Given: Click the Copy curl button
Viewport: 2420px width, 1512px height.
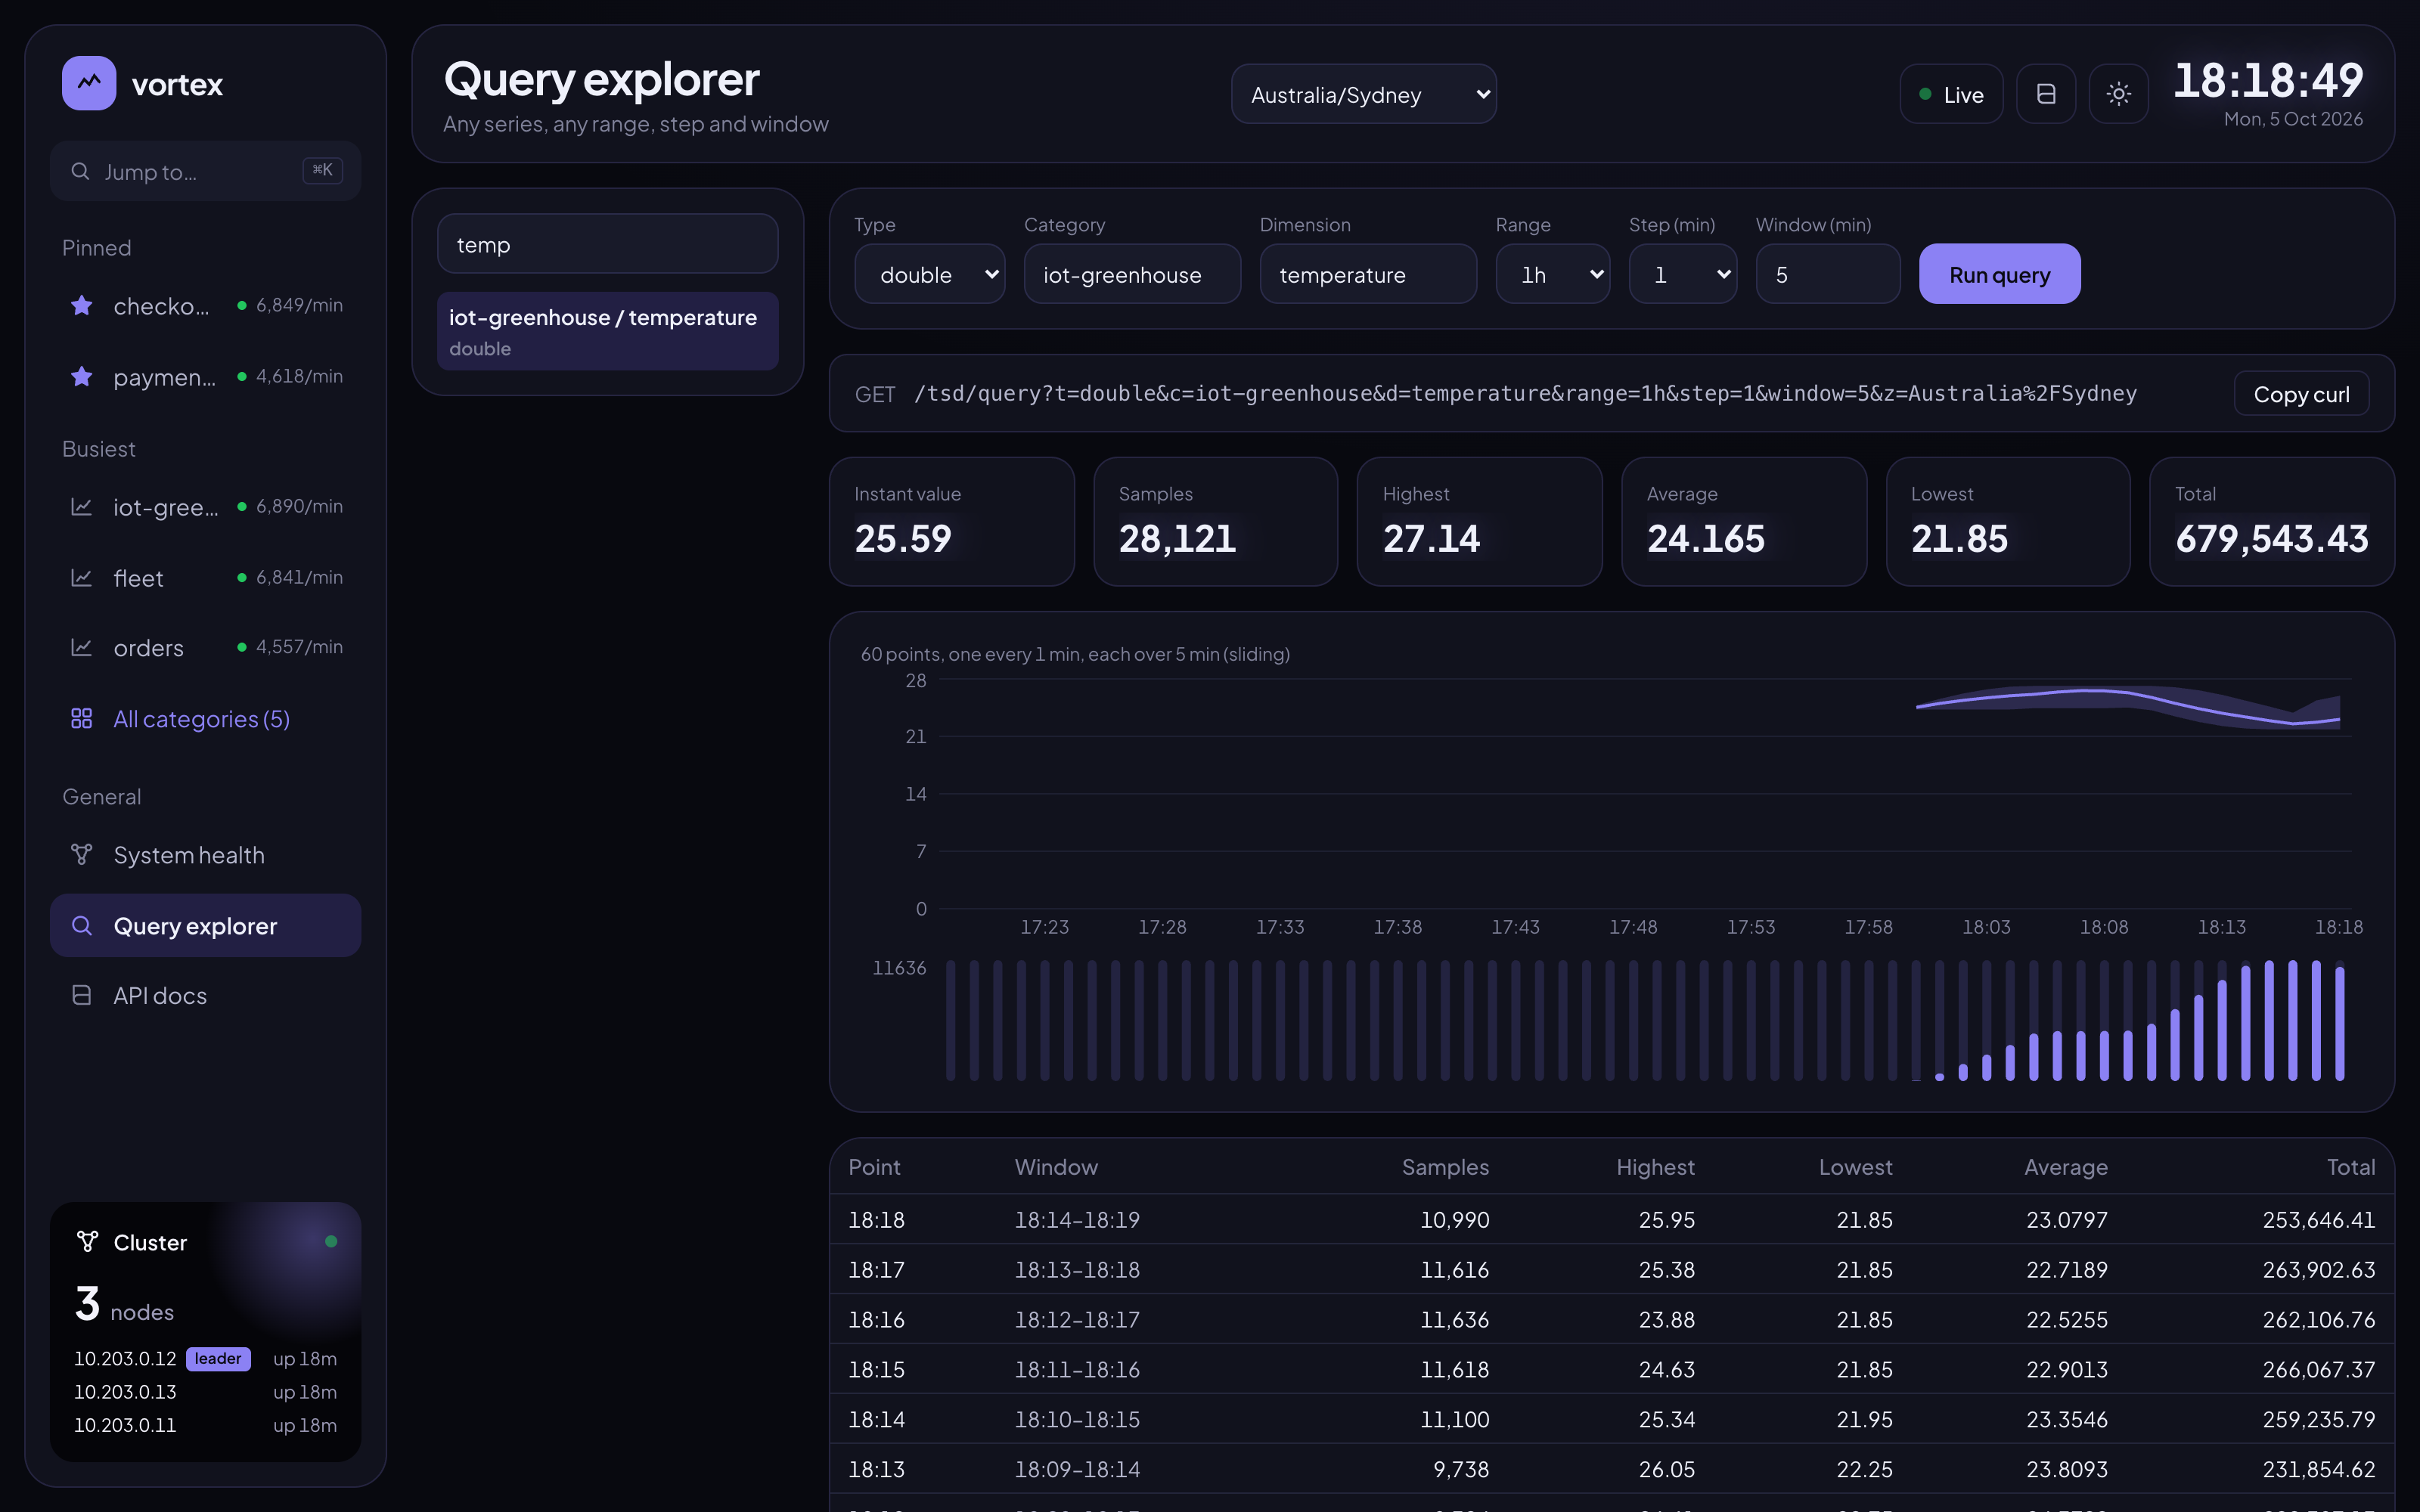Looking at the screenshot, I should click(2301, 394).
